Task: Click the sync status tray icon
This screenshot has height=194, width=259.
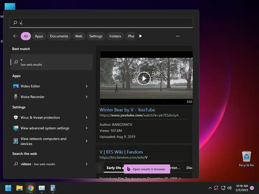Action: (216, 188)
